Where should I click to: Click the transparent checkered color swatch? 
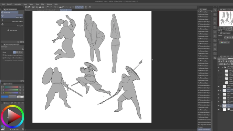click(20, 97)
